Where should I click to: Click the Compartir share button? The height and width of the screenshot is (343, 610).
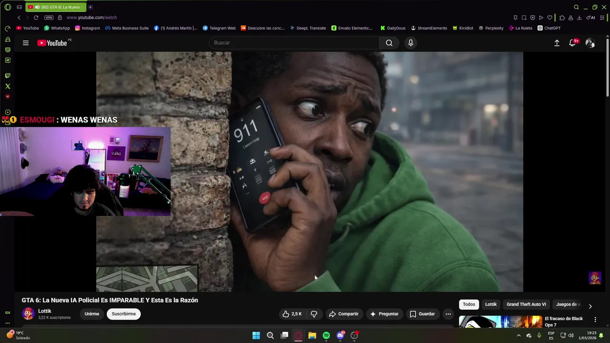click(x=344, y=314)
